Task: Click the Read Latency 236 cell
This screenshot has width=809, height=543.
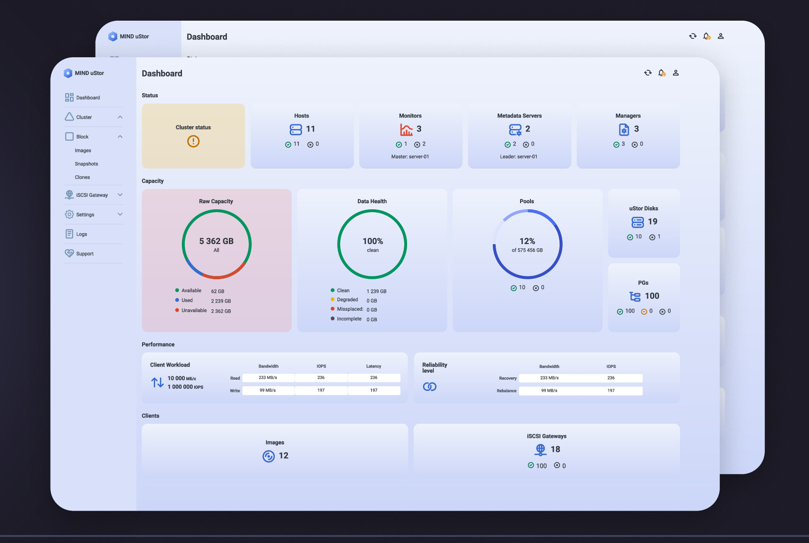Action: [x=374, y=378]
